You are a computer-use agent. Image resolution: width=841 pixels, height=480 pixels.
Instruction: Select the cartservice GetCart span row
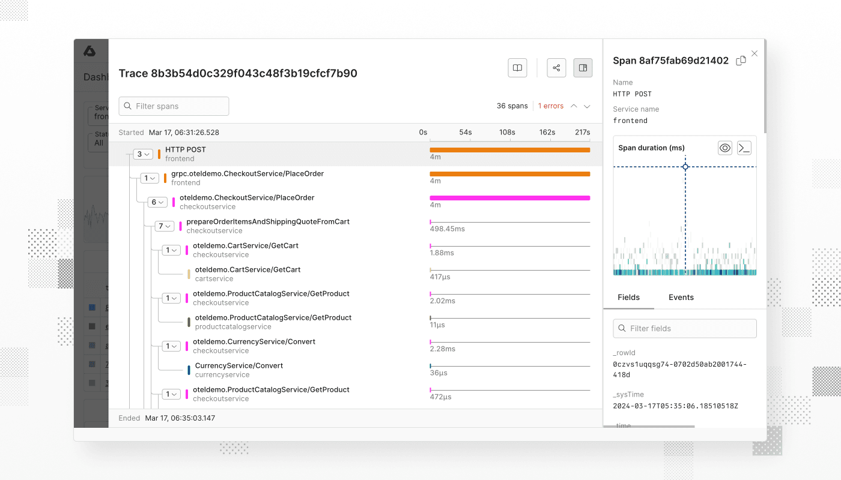247,274
